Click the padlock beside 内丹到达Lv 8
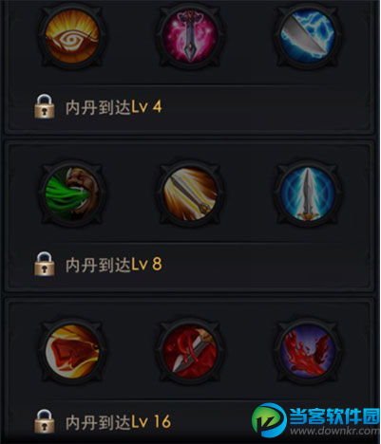Image resolution: width=381 pixels, height=444 pixels. (x=45, y=264)
